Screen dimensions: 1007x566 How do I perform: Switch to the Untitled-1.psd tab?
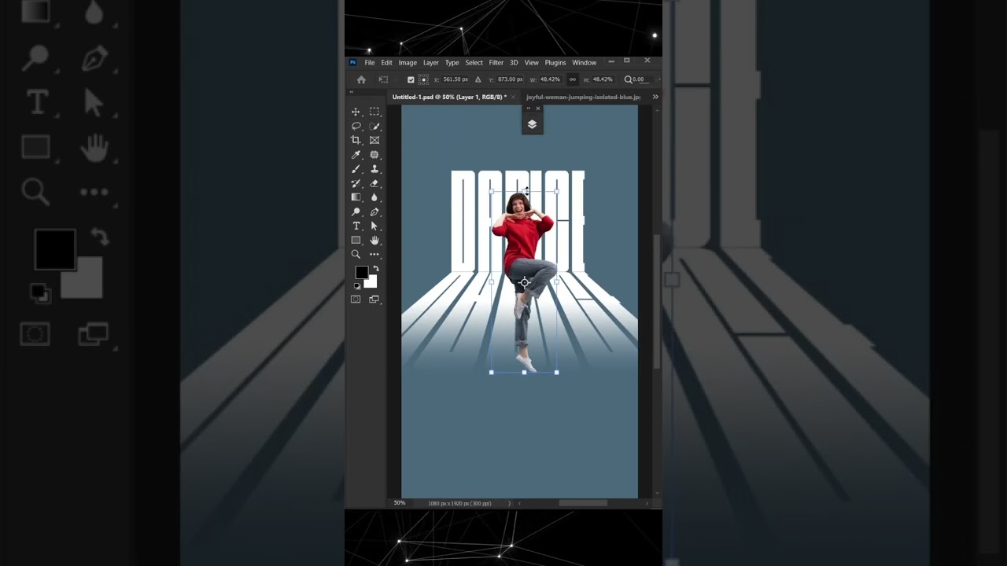point(449,97)
